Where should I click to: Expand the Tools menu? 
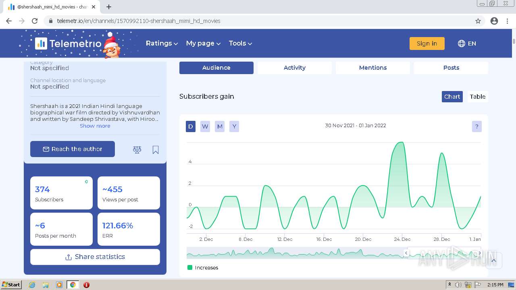pos(240,43)
